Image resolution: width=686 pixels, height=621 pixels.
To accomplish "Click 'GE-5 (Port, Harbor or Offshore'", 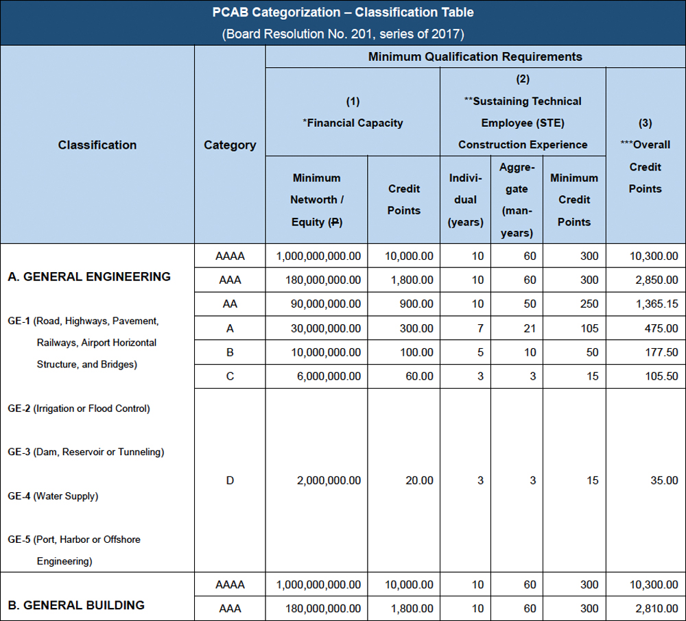I will coord(74,539).
